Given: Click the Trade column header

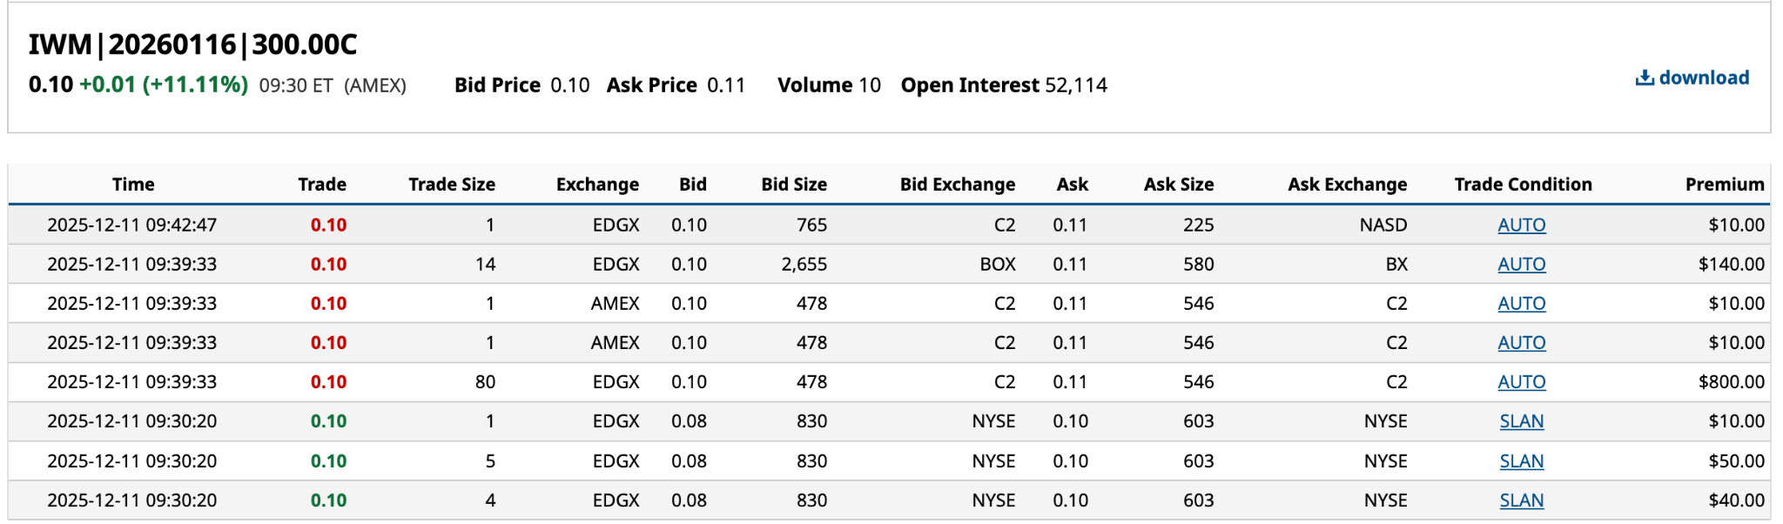Looking at the screenshot, I should click(322, 185).
